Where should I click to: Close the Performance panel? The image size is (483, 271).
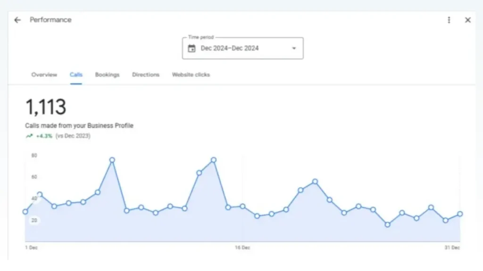pyautogui.click(x=467, y=20)
